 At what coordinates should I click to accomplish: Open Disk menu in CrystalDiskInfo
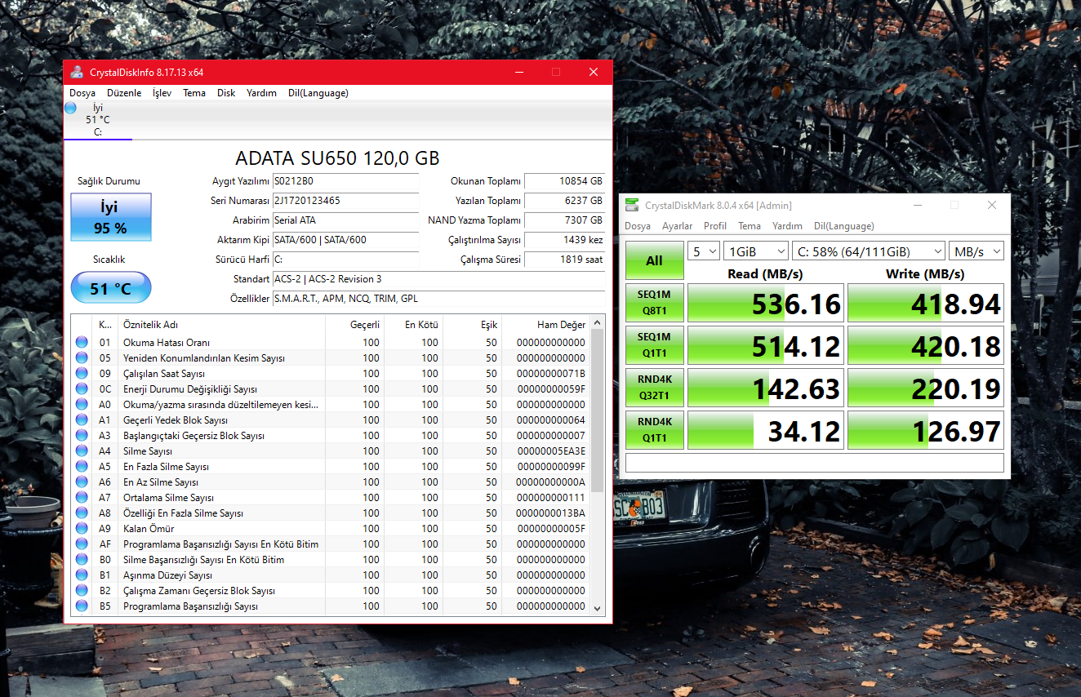tap(226, 93)
